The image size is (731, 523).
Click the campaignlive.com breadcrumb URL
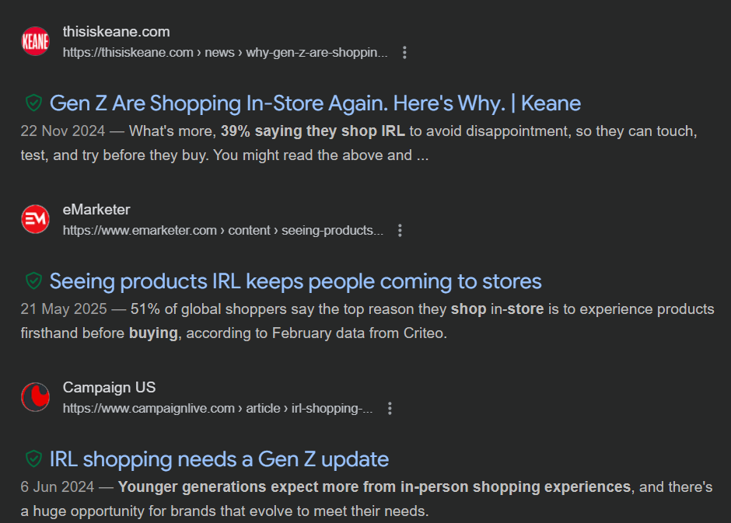[x=218, y=409]
